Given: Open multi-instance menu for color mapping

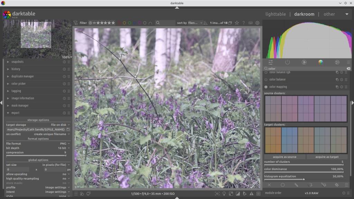Looking at the screenshot, I should [337, 87].
